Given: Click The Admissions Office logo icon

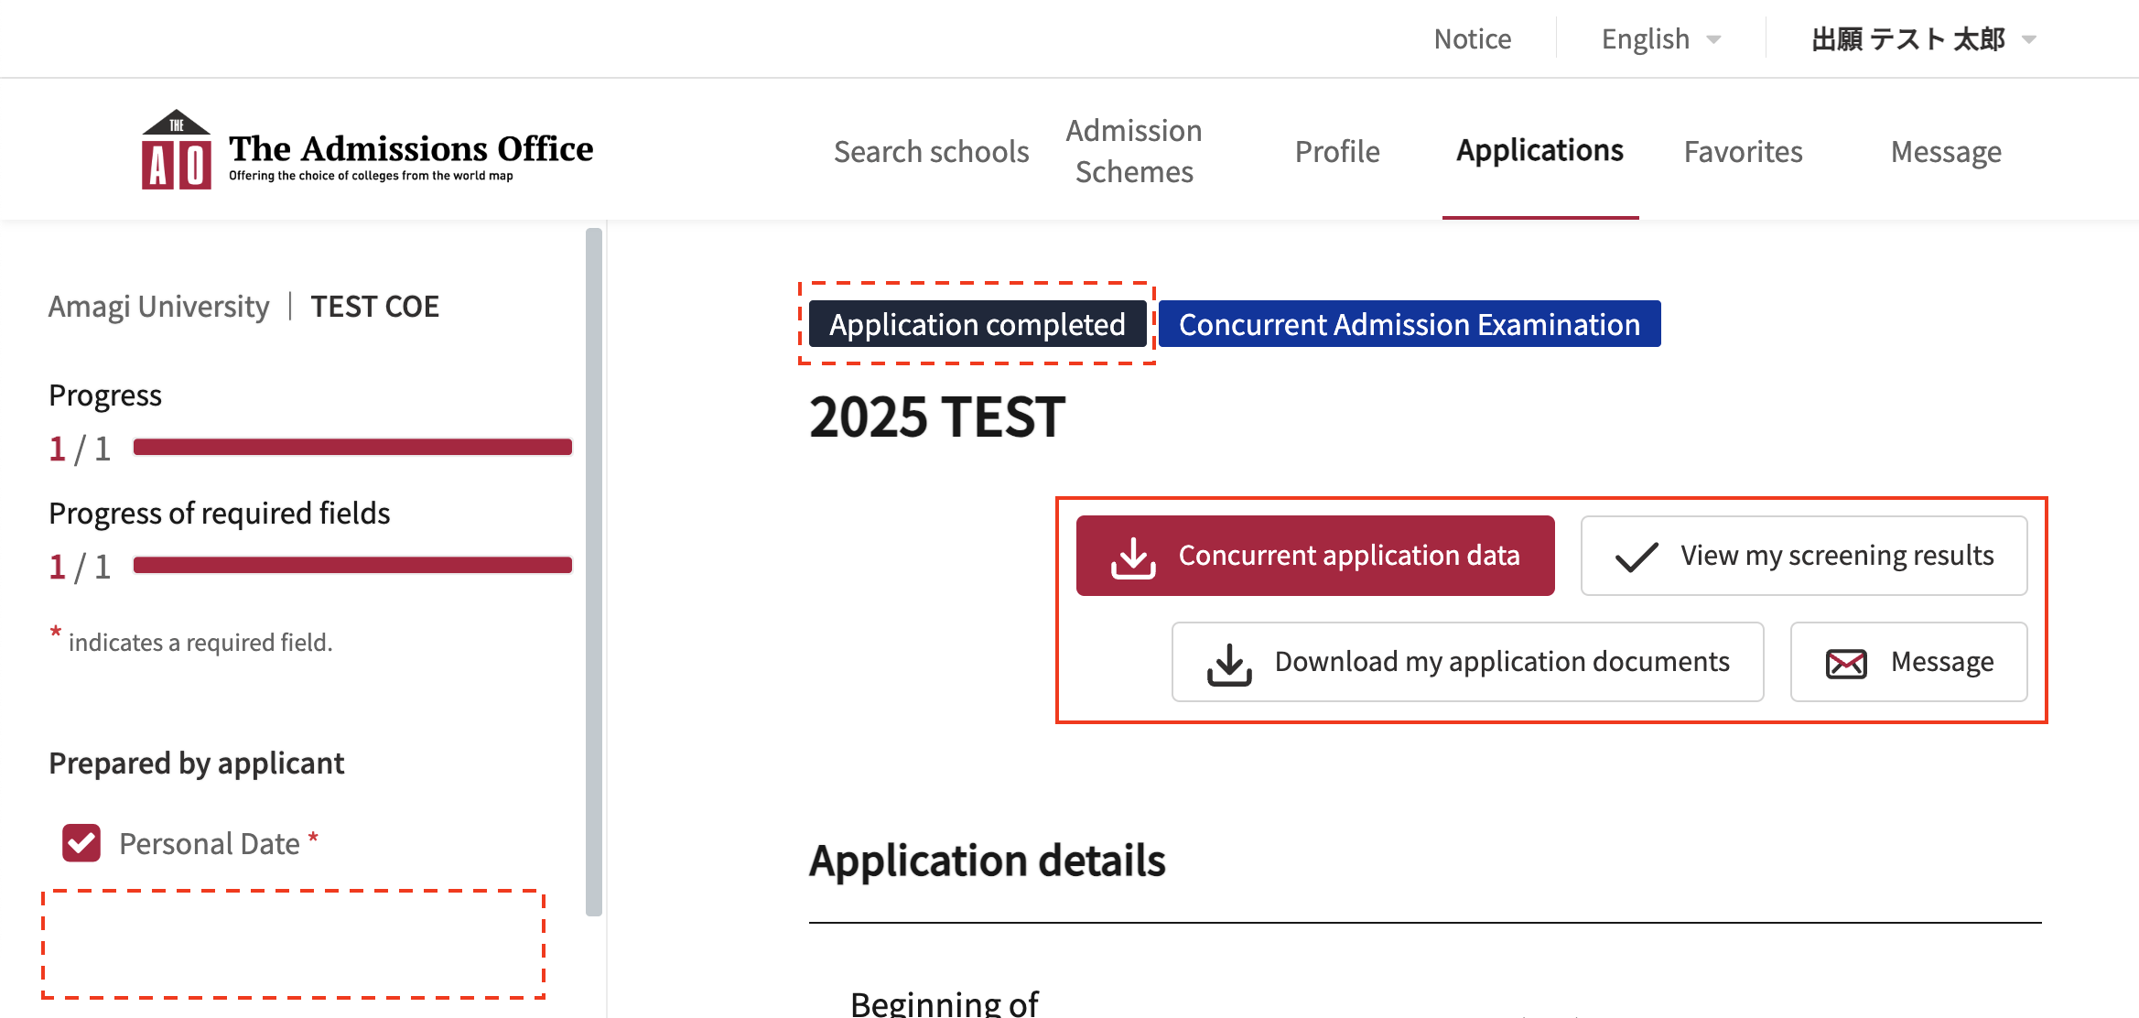Looking at the screenshot, I should point(177,150).
